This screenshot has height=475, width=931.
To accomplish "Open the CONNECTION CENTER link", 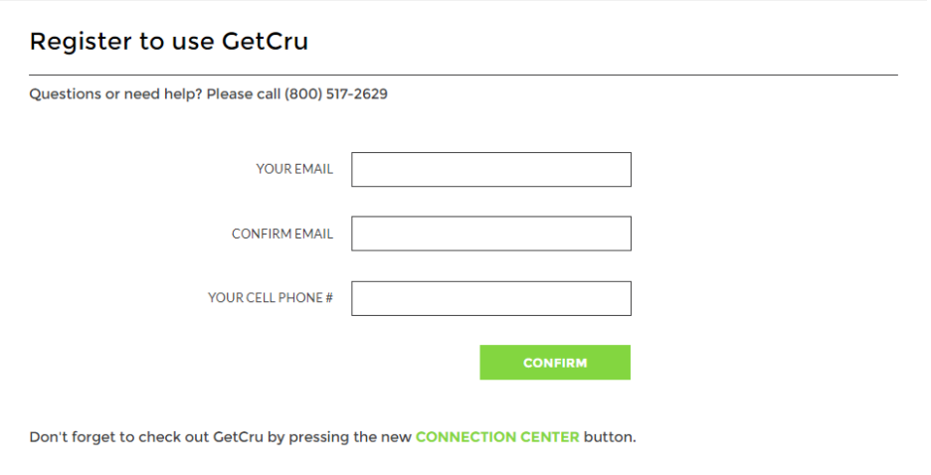I will tap(497, 437).
